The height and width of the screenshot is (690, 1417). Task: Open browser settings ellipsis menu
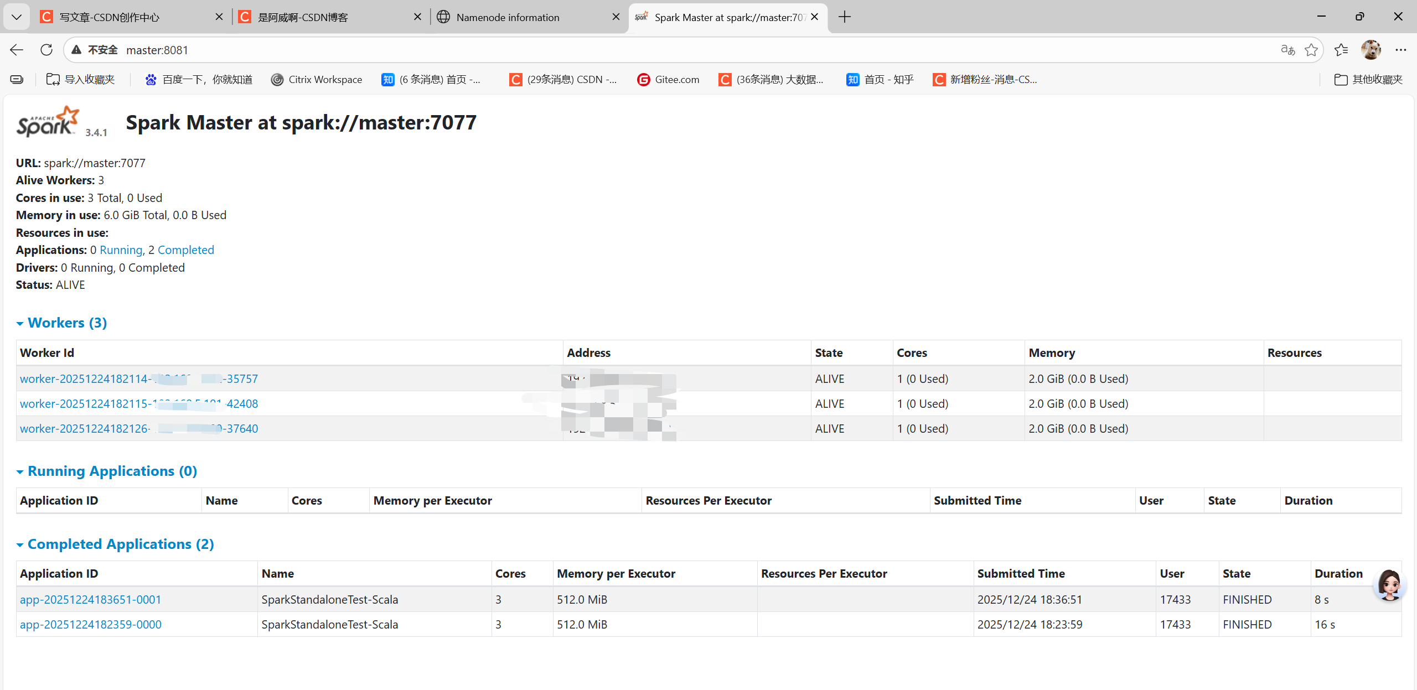click(x=1400, y=50)
